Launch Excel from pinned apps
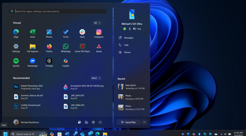This screenshot has height=136, width=246. (33, 34)
